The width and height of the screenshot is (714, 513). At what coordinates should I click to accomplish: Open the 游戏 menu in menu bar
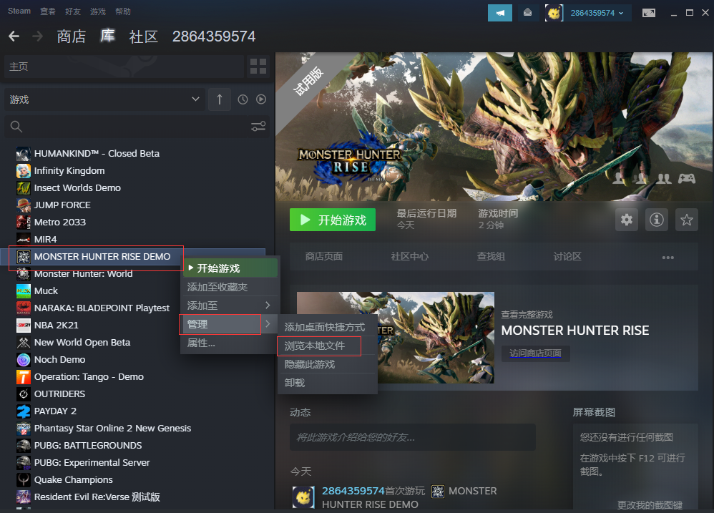coord(97,11)
